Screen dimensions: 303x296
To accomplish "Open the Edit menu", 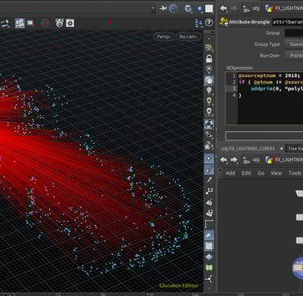I will point(246,173).
